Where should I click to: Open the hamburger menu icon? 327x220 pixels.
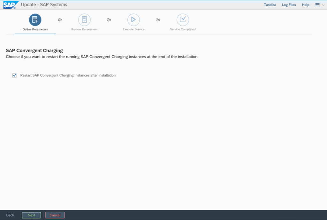pyautogui.click(x=317, y=5)
